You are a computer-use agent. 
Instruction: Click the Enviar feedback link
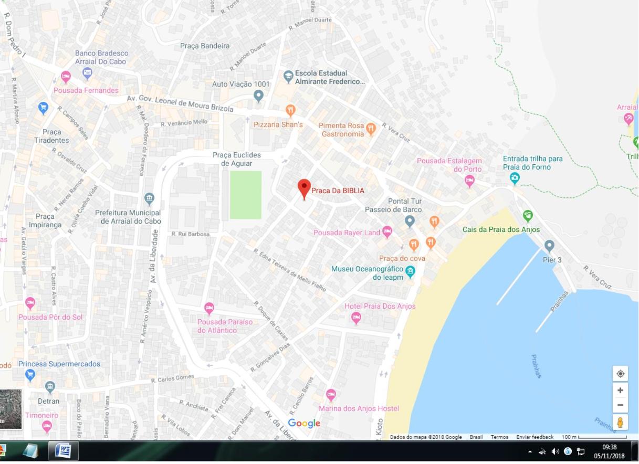(535, 437)
